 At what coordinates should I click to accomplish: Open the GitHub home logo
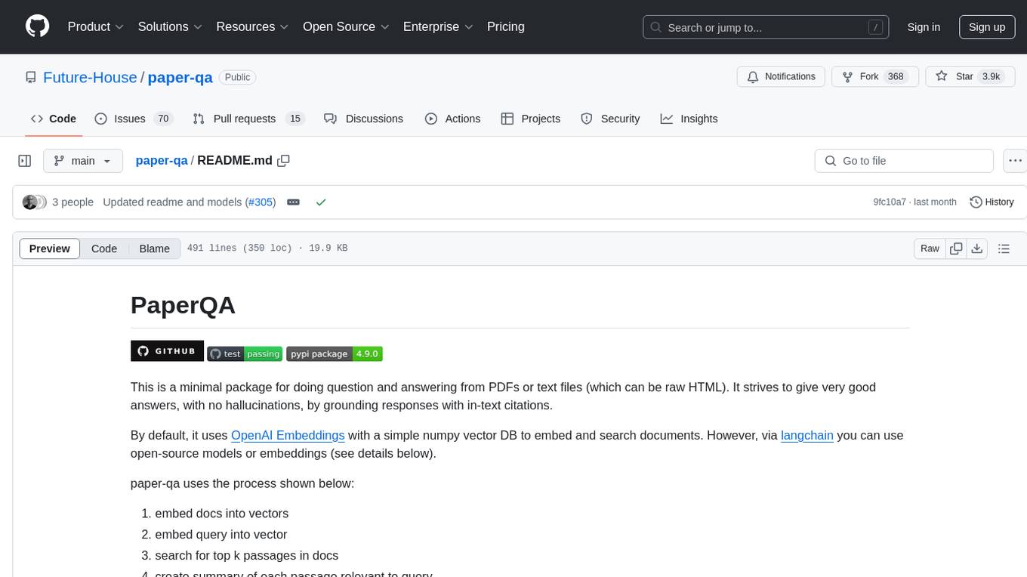tap(37, 26)
